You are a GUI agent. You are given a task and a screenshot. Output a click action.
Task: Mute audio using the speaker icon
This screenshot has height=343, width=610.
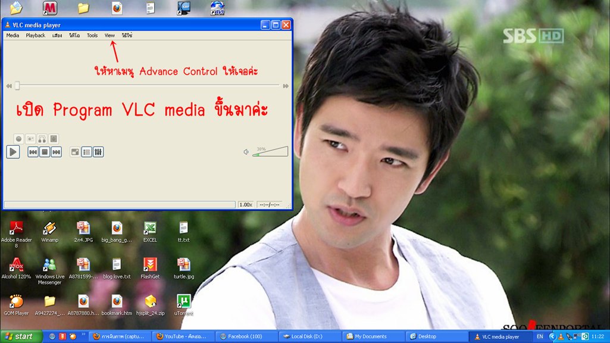click(x=246, y=152)
